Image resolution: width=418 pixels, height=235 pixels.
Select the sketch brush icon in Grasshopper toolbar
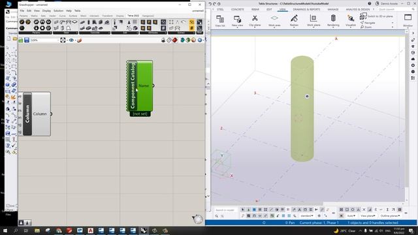click(x=79, y=40)
